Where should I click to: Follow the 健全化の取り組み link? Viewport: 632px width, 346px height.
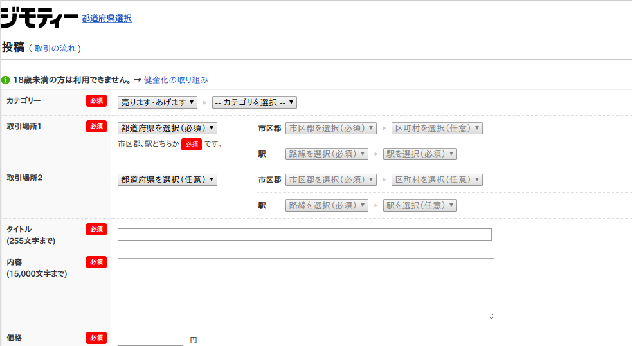[176, 80]
